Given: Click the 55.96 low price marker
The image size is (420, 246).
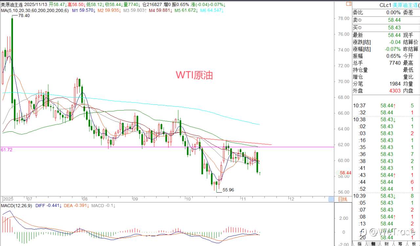Looking at the screenshot, I should (x=228, y=190).
